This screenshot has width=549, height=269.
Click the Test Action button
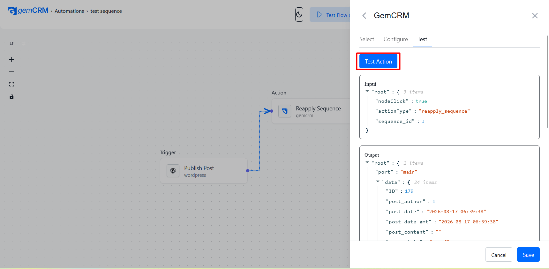(x=378, y=61)
